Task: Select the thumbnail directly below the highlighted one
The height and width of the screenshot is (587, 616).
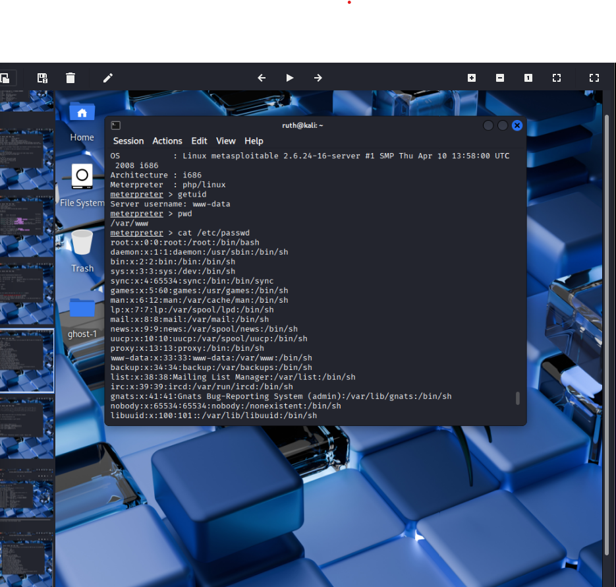Action: (27, 428)
